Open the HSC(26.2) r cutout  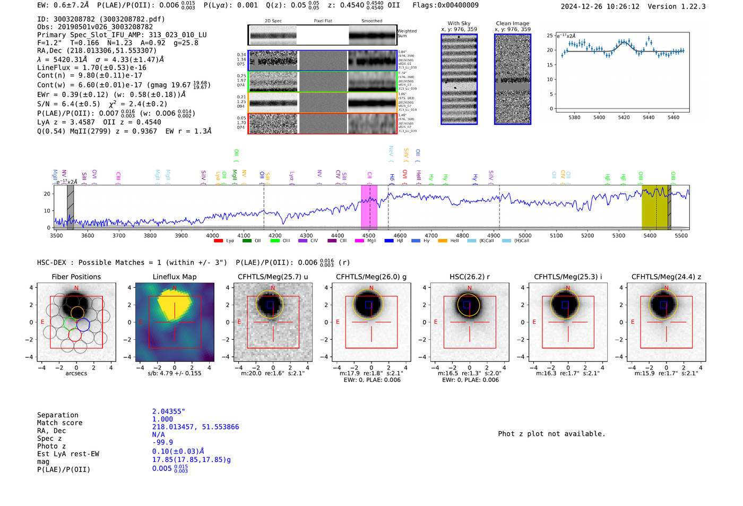(x=470, y=322)
